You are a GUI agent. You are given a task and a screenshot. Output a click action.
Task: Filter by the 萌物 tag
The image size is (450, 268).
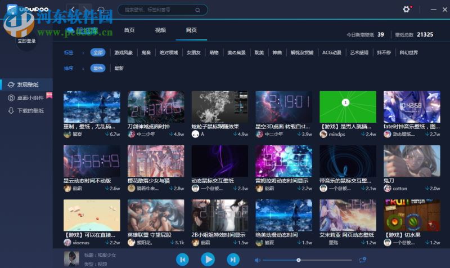click(214, 52)
